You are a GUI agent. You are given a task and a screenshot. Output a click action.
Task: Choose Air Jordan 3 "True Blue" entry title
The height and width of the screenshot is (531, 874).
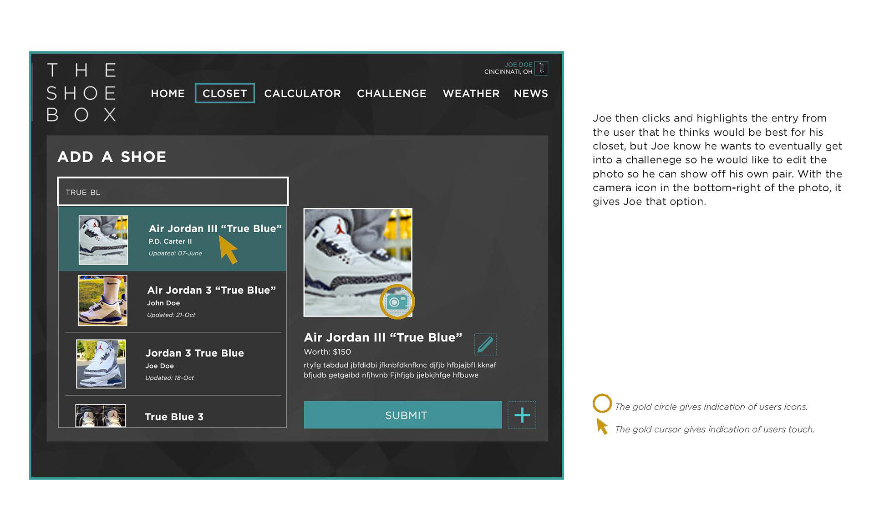(212, 290)
